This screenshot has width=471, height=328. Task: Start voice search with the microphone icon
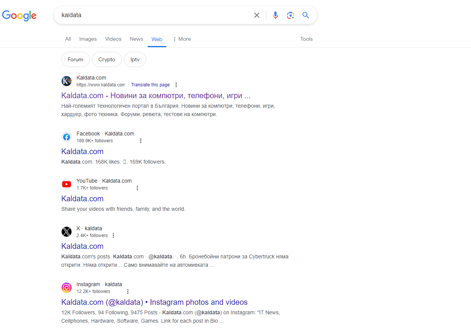pos(275,15)
